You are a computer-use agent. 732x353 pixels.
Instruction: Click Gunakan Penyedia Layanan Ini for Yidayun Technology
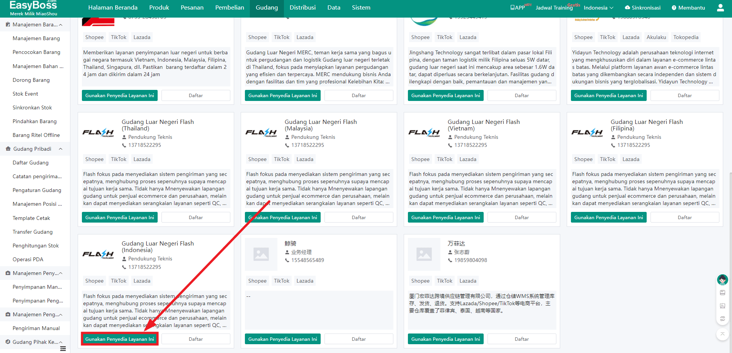[609, 95]
